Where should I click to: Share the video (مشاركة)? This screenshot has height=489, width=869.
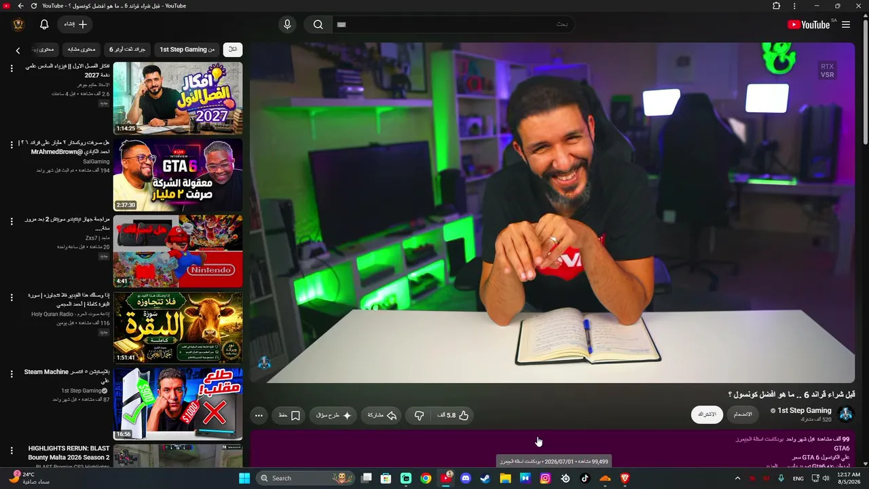tap(382, 415)
